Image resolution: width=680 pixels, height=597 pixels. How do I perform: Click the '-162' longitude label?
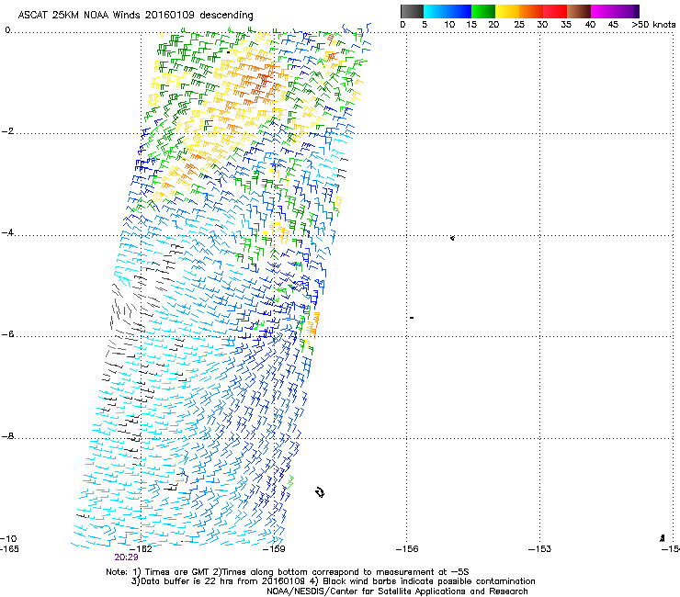coord(141,549)
